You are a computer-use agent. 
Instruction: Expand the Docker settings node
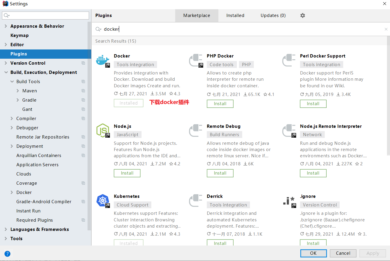tap(12, 192)
